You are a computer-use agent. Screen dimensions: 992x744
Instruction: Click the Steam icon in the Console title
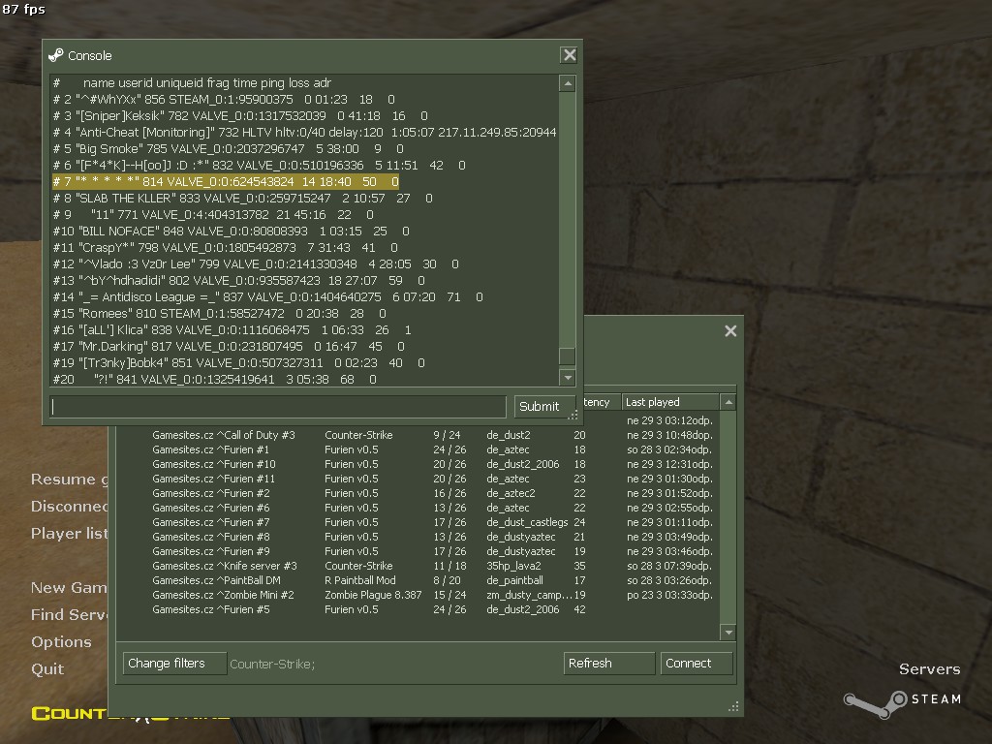(x=55, y=55)
